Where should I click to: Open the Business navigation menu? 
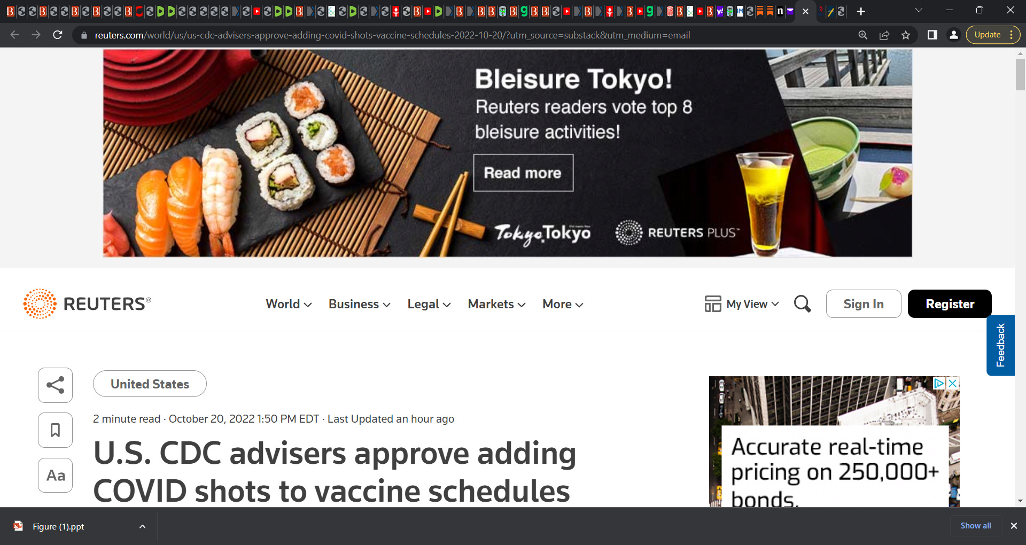tap(359, 304)
